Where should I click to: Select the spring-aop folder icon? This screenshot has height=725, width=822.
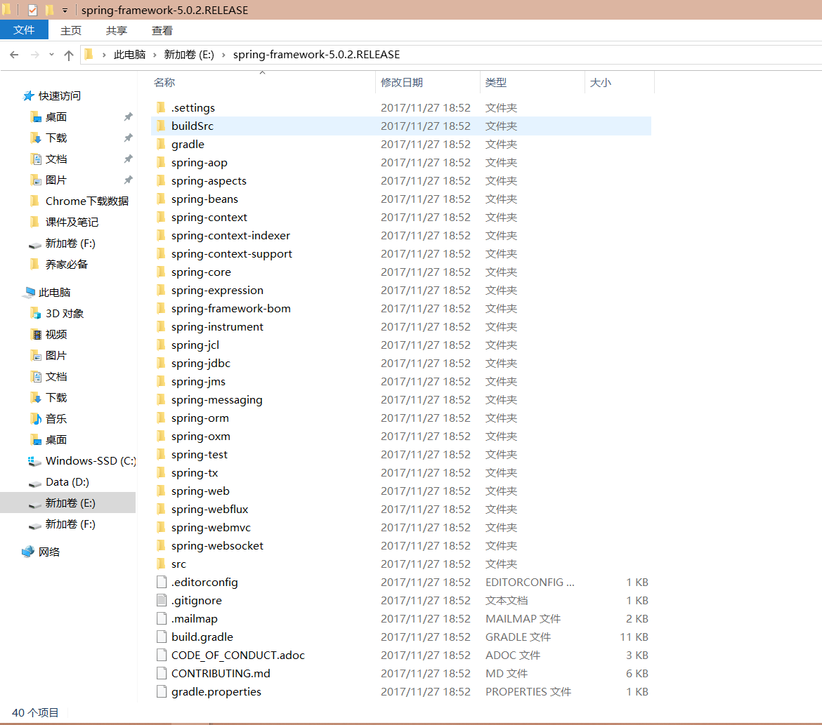[x=162, y=162]
